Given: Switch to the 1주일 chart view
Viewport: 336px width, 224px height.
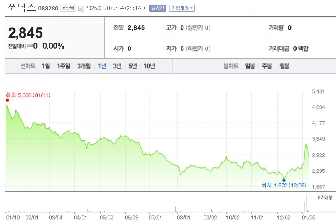Looking at the screenshot, I should (63, 66).
